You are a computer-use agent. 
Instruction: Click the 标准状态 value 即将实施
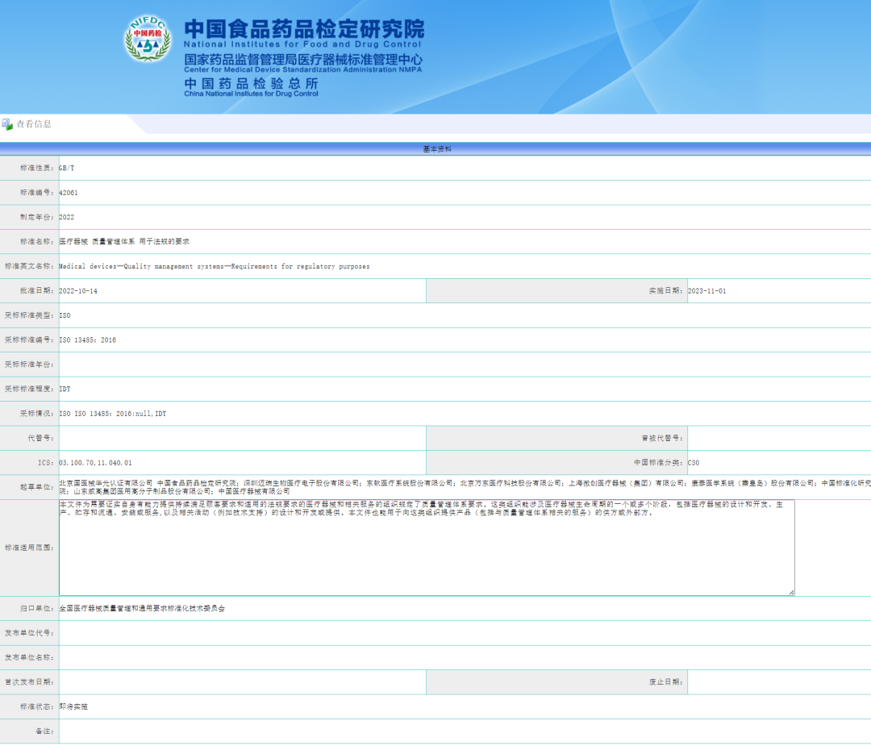(x=73, y=706)
